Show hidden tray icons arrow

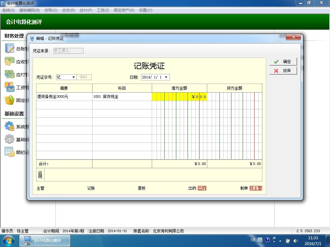coord(280,241)
